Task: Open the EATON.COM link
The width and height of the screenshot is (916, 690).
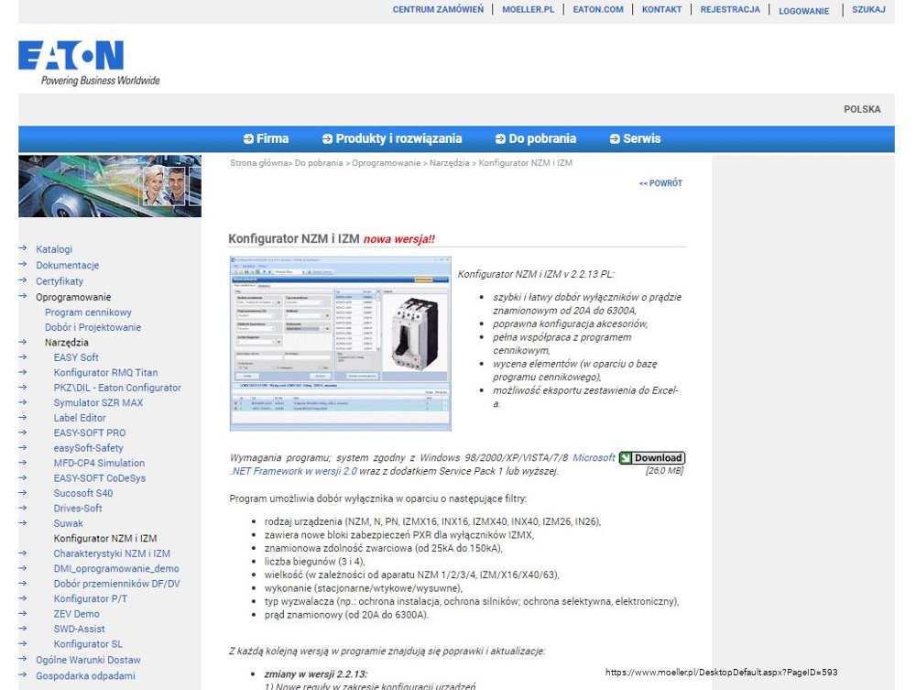Action: pos(598,10)
